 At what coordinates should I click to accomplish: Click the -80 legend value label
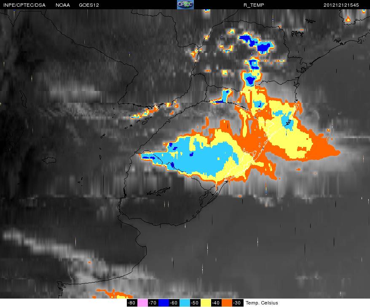coord(131,303)
